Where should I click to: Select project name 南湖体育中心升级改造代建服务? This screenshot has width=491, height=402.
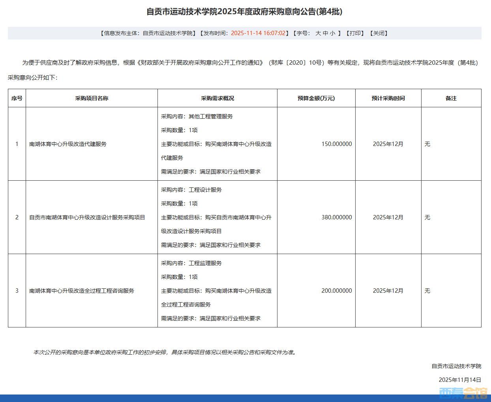point(68,144)
